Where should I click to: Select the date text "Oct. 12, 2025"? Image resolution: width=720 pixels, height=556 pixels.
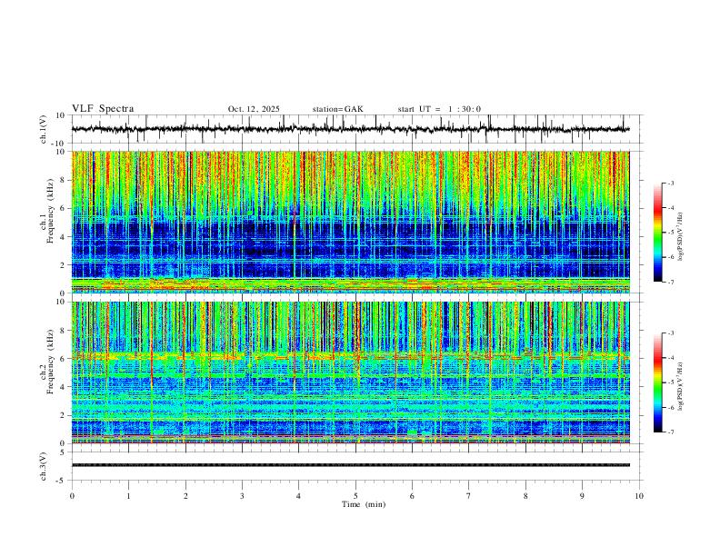coord(254,109)
